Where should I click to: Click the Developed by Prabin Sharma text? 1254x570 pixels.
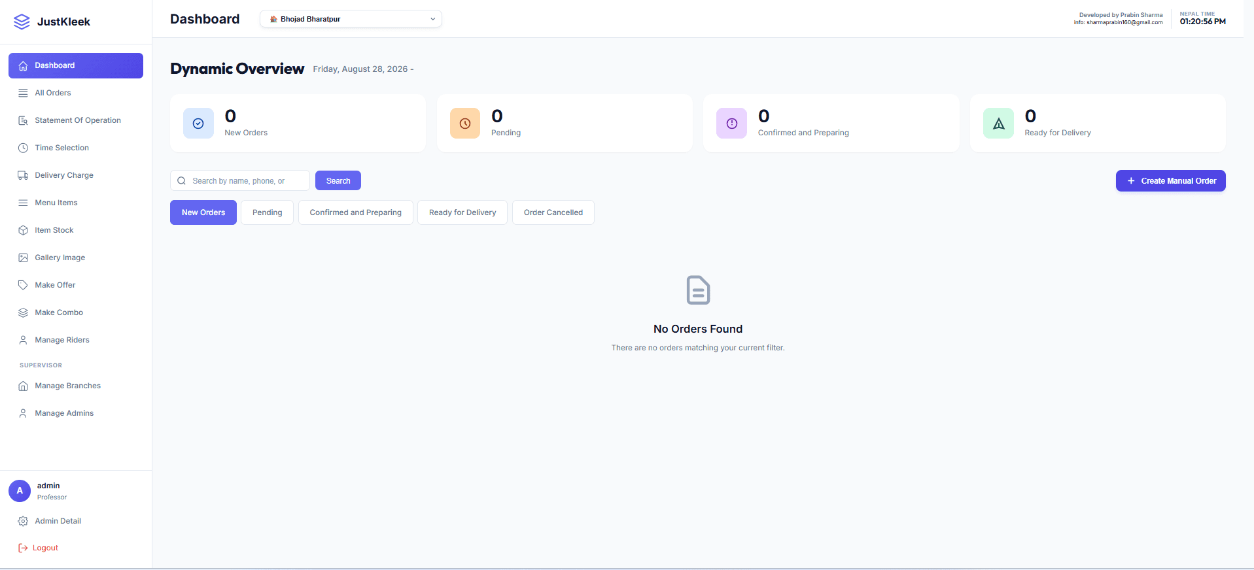click(x=1121, y=14)
